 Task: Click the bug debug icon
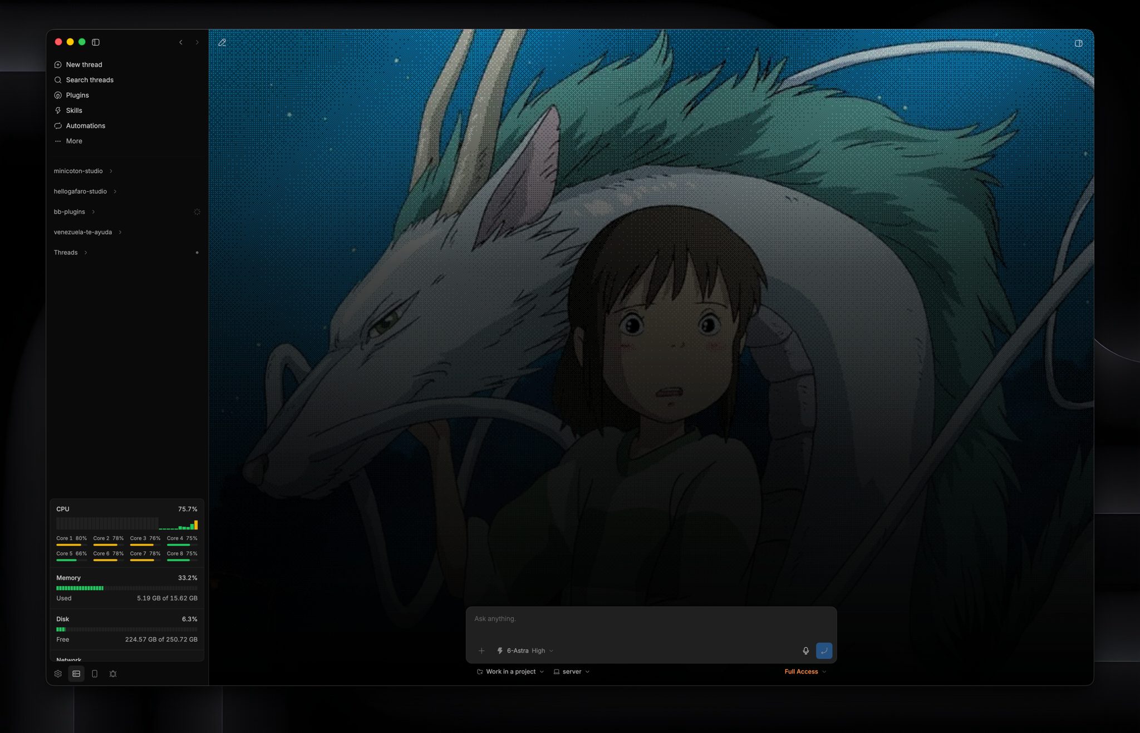tap(113, 673)
